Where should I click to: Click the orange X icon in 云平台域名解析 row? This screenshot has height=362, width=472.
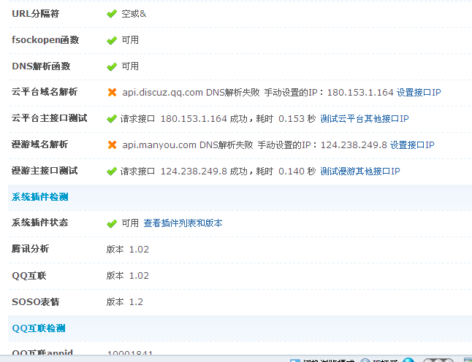[x=113, y=92]
